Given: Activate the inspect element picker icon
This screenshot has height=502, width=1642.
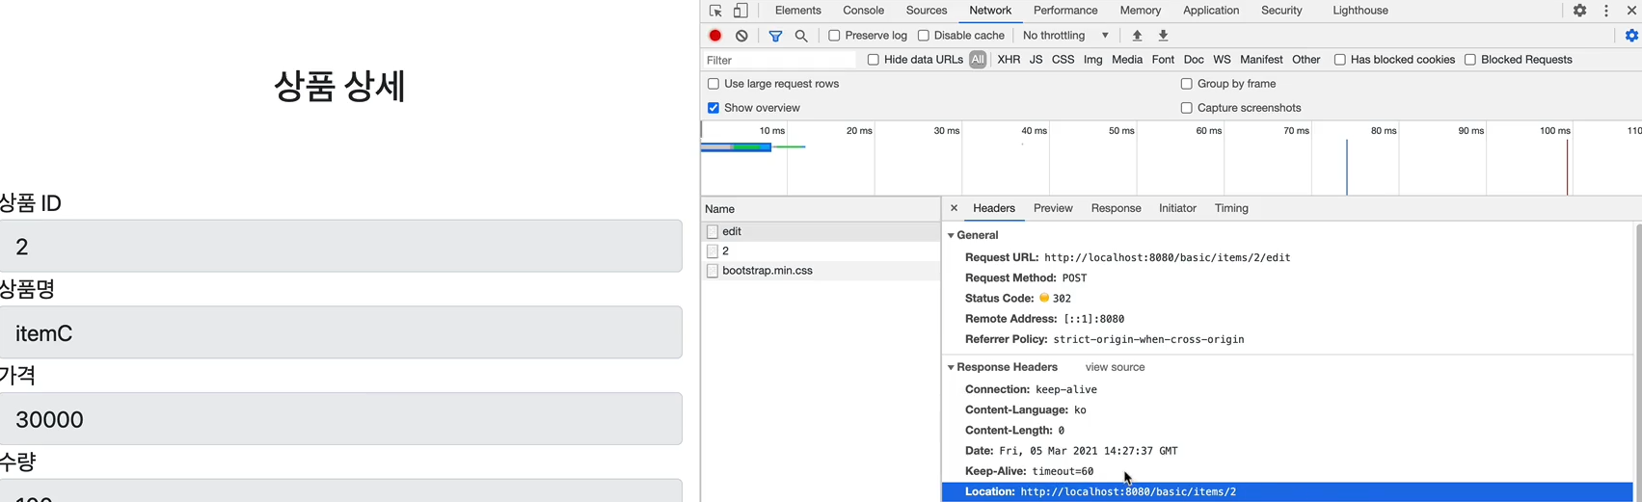Looking at the screenshot, I should 715,11.
